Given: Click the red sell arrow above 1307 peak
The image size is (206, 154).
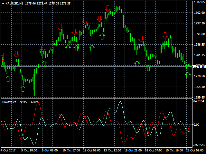Looking at the screenshot, I should (x=108, y=9).
